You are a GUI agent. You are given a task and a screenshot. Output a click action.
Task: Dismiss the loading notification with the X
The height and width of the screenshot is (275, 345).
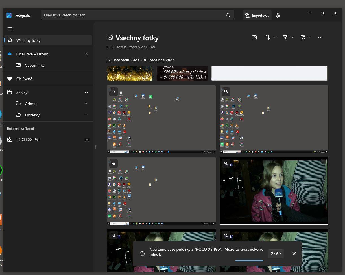tap(294, 254)
